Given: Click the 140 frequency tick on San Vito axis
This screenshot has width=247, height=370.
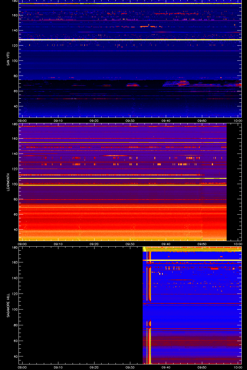Looking at the screenshot, I should (14, 31).
